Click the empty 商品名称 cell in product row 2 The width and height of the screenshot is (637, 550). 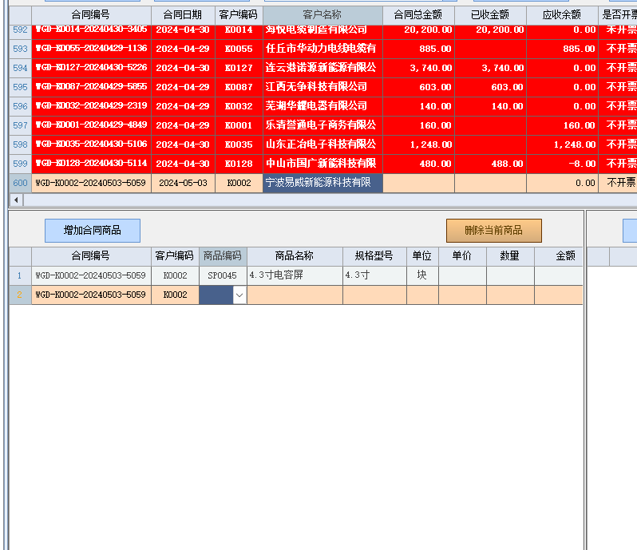[x=295, y=295]
